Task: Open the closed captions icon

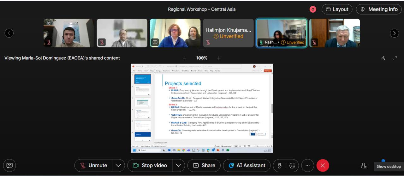Action: (9, 165)
